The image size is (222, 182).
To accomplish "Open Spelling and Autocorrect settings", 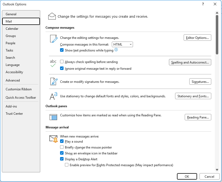I will (x=190, y=62).
